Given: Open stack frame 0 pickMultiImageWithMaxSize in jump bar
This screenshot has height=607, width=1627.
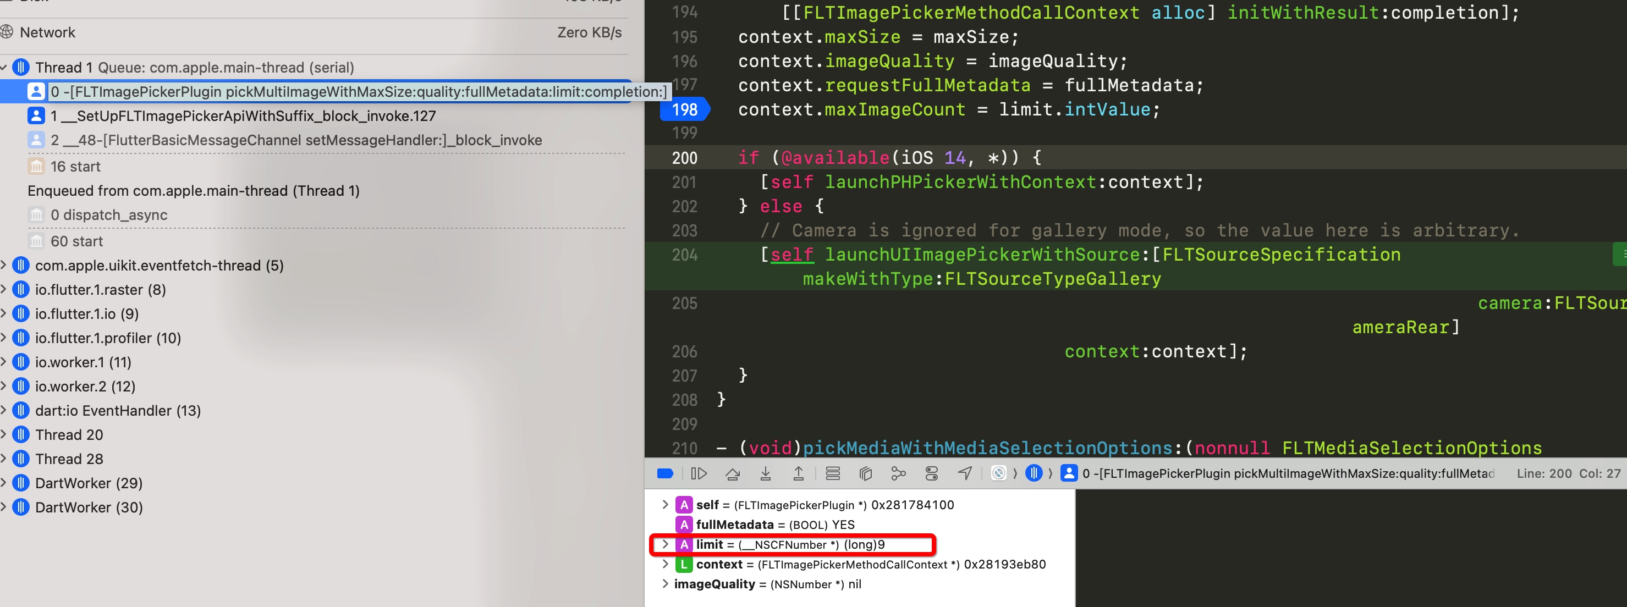Looking at the screenshot, I should [1288, 473].
